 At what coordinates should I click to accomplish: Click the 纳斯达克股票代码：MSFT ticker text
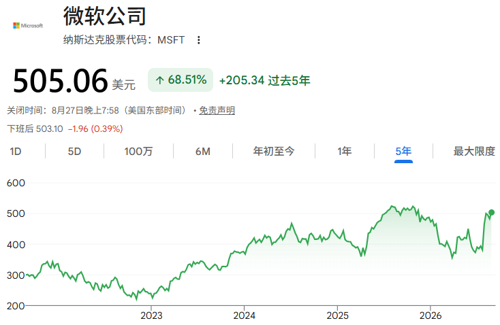[124, 40]
